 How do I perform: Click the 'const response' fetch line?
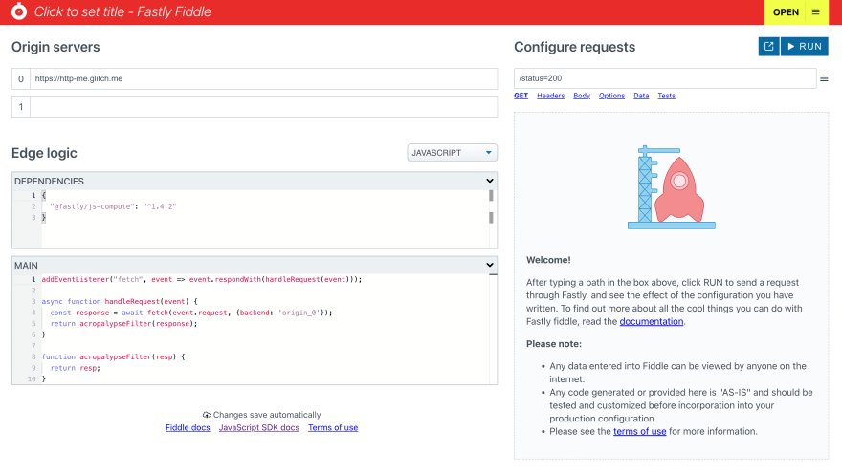[191, 313]
